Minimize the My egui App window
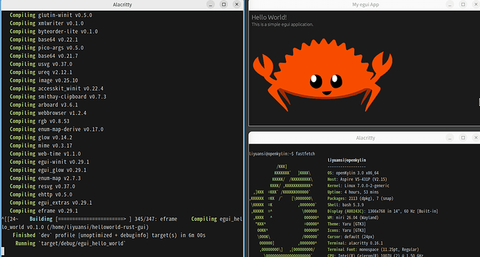Viewport: 480px width, 257px height. click(x=449, y=5)
